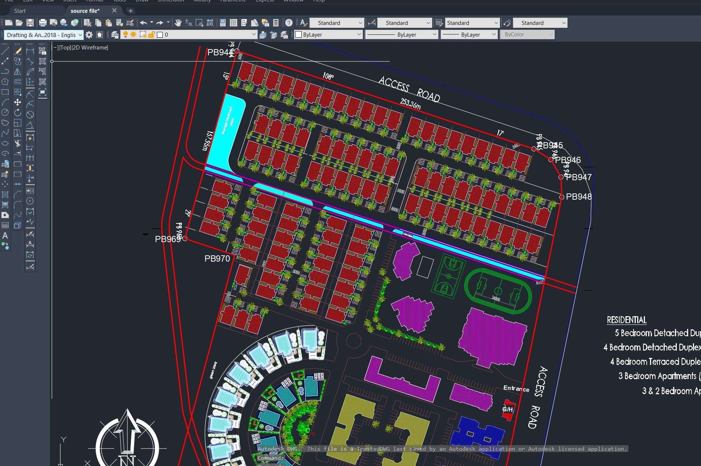Toggle layer 0 on/off lightbulb
The height and width of the screenshot is (466, 701).
coord(125,34)
